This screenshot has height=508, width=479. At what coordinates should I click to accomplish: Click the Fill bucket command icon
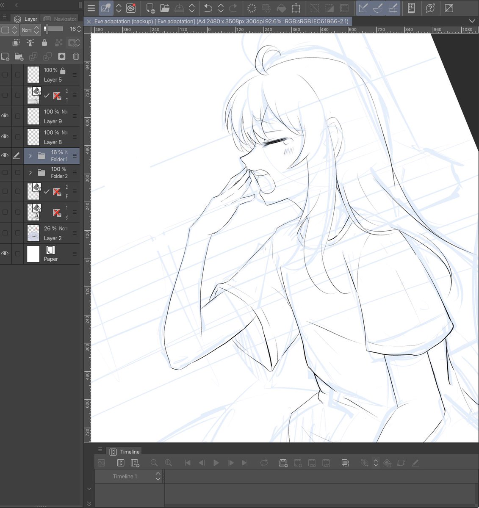281,8
